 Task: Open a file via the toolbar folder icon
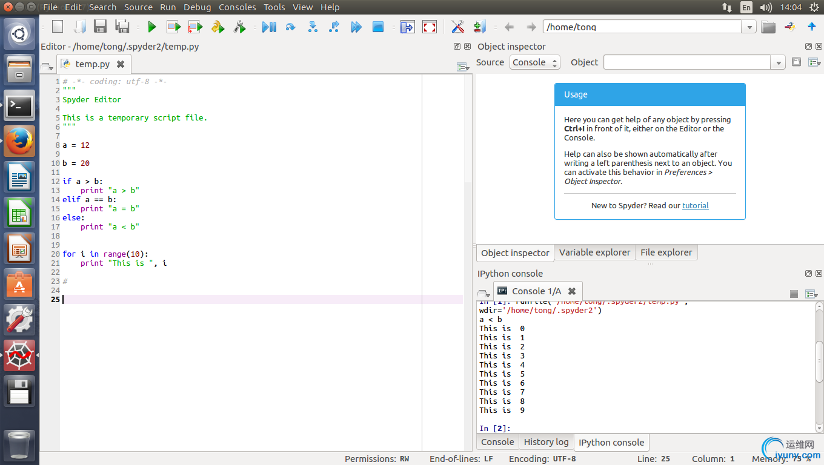coord(80,27)
